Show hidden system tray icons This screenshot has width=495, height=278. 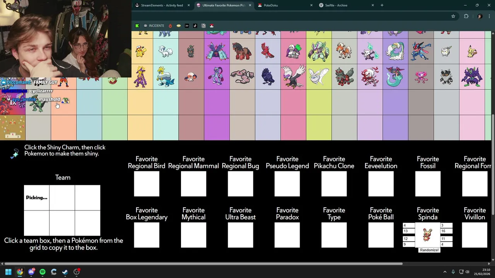coord(445,272)
